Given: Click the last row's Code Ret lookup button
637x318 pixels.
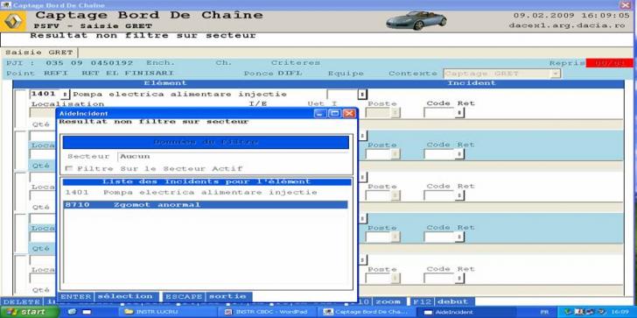Looking at the screenshot, I should pyautogui.click(x=459, y=279).
